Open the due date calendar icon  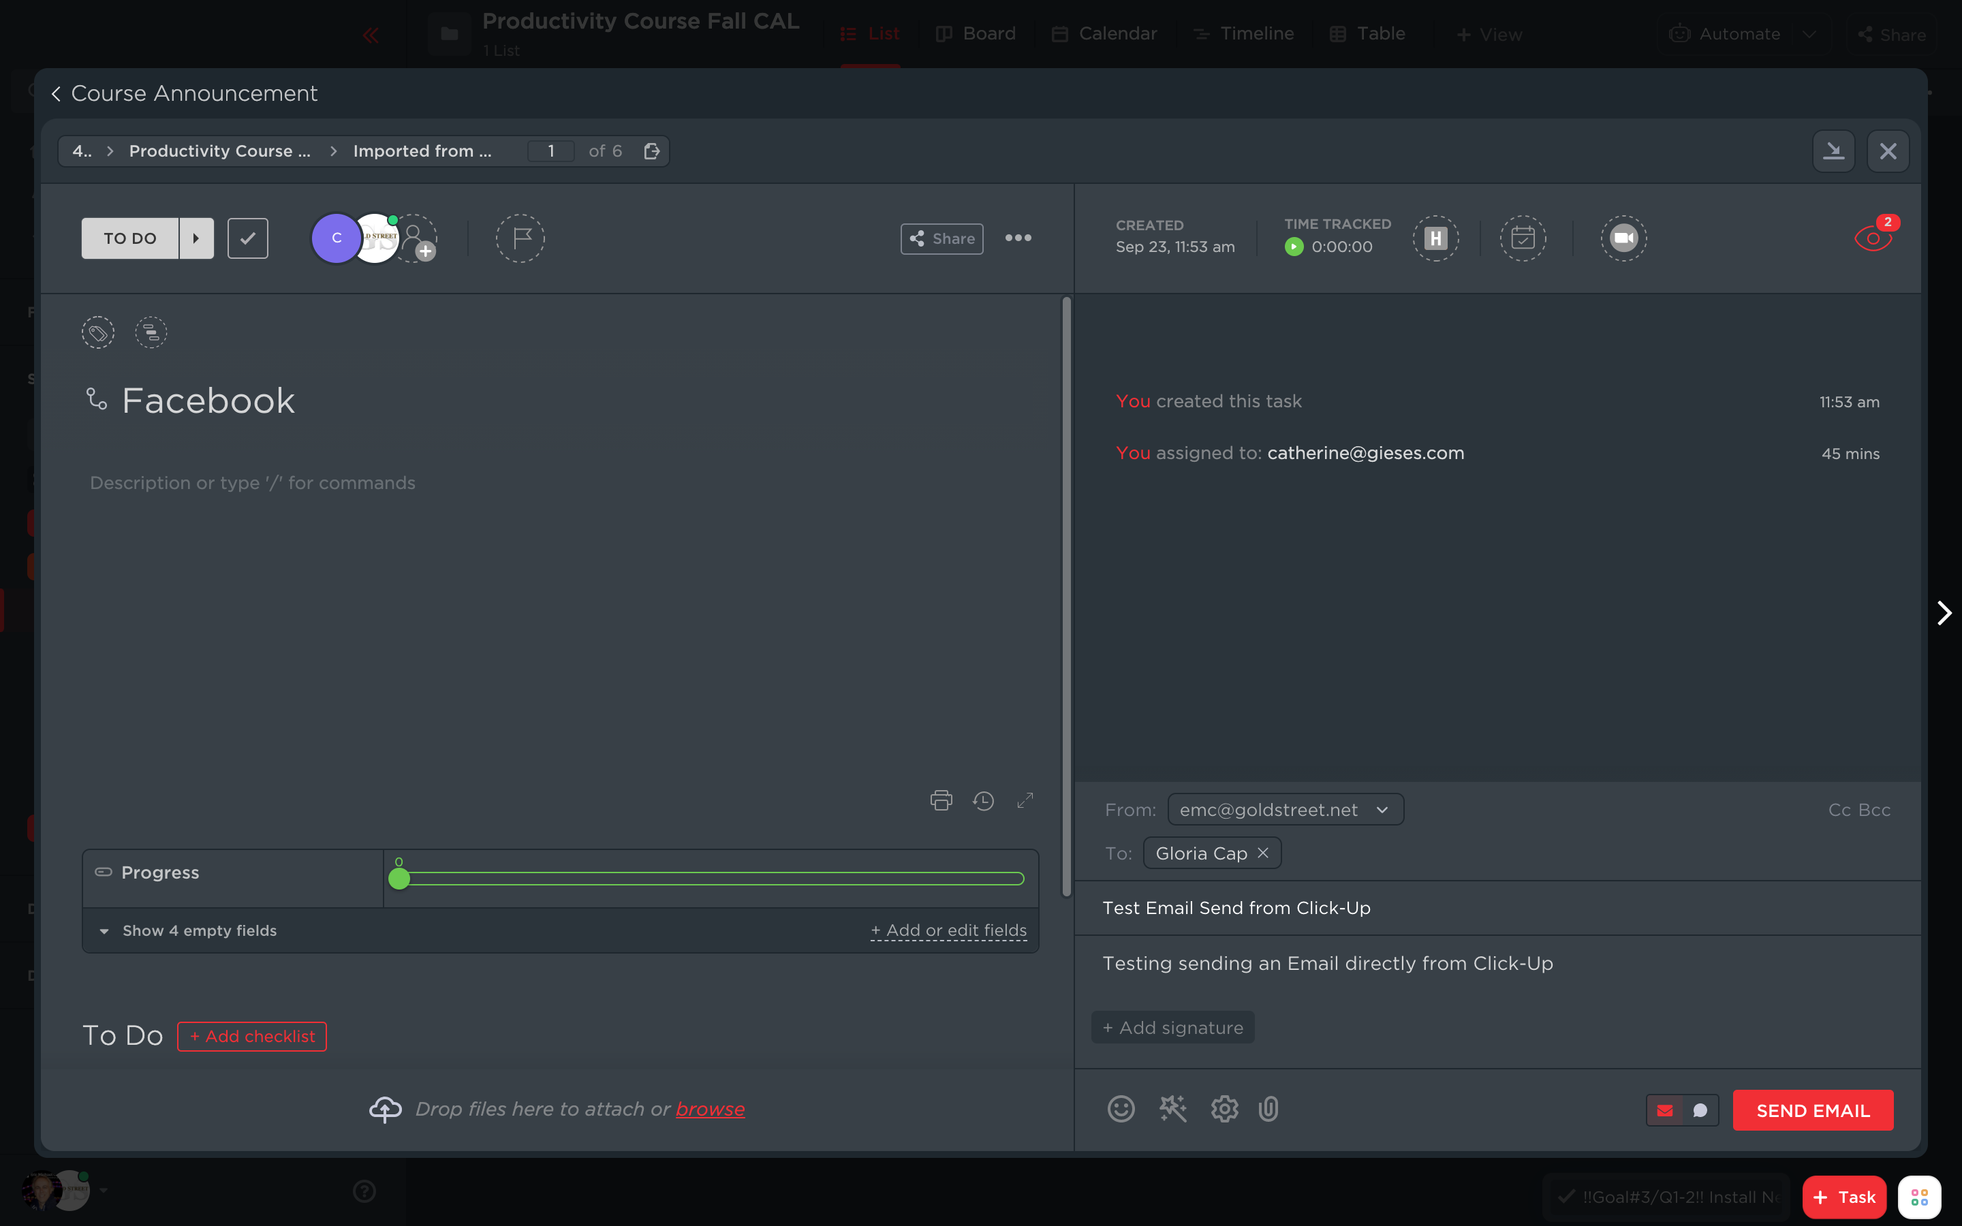(1523, 238)
